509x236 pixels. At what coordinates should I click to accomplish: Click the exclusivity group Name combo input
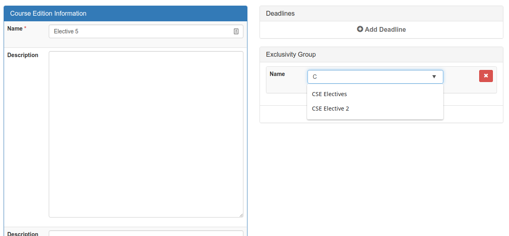pyautogui.click(x=375, y=77)
